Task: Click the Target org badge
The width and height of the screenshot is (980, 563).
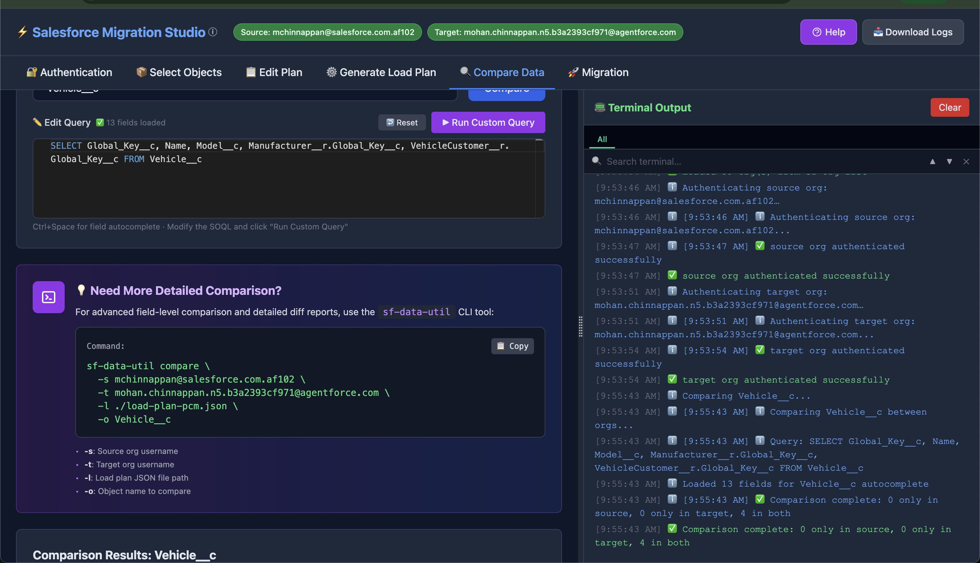Action: (x=555, y=32)
